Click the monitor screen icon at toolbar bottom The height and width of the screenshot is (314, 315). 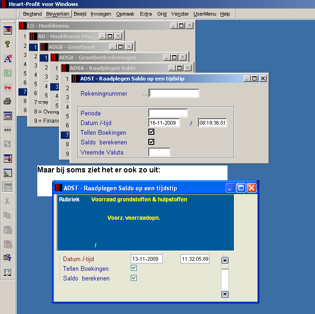(x=7, y=272)
